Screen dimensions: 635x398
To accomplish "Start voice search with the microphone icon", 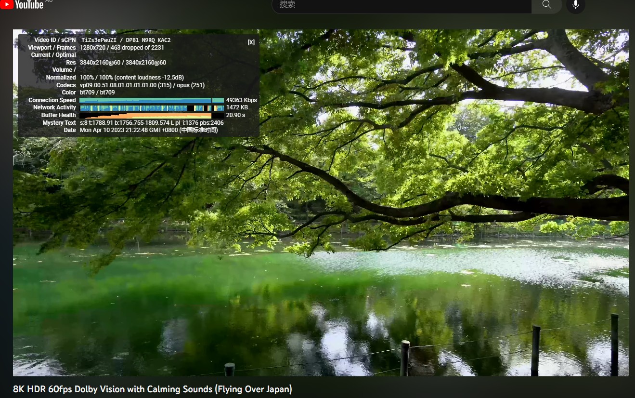I will tap(575, 5).
